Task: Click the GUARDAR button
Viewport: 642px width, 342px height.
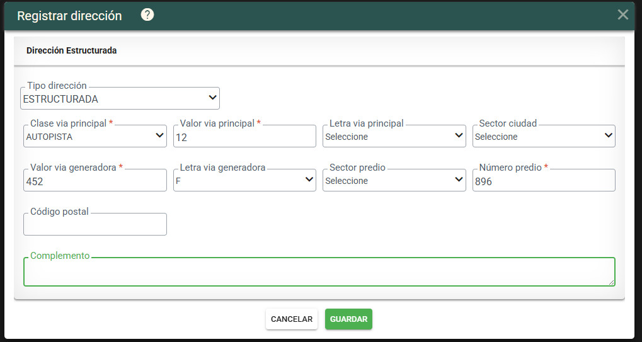Action: (x=348, y=319)
